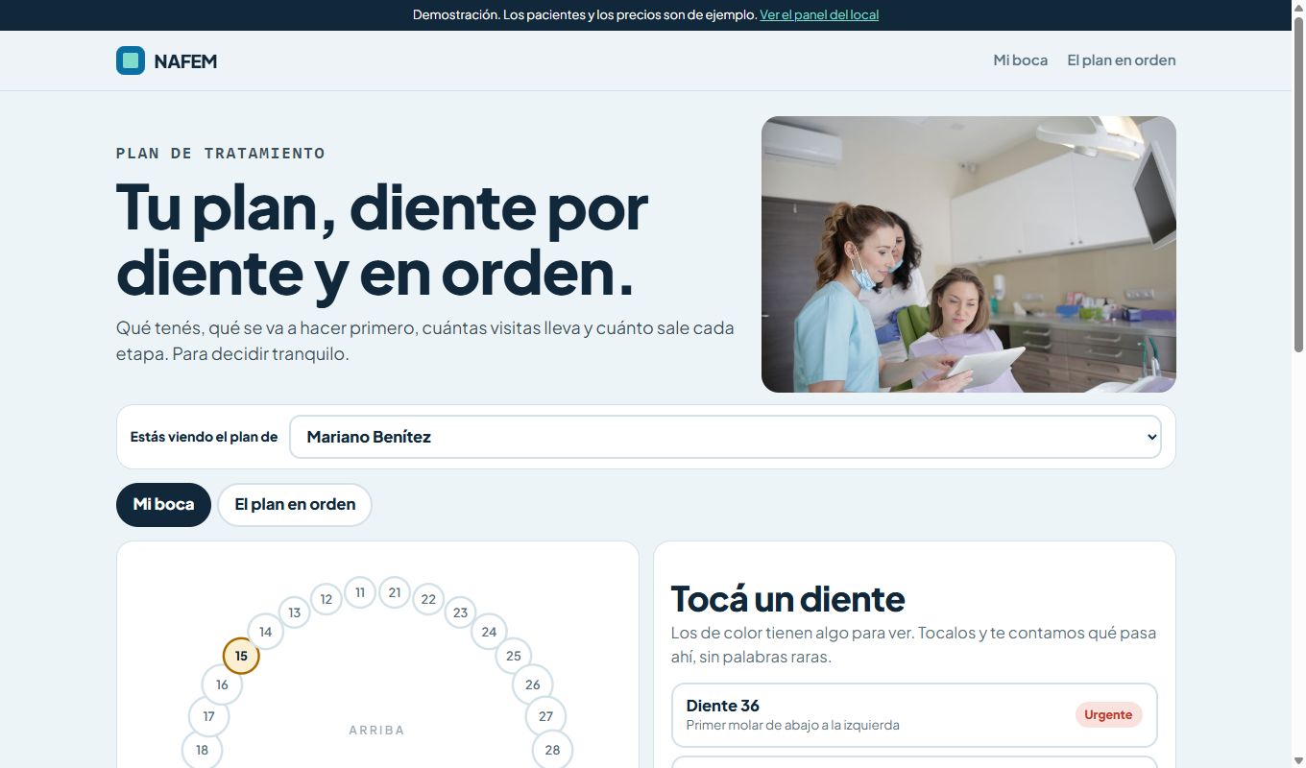Click the 'PLAN DE TRATAMIENTO' label
The width and height of the screenshot is (1306, 768).
pyautogui.click(x=221, y=154)
